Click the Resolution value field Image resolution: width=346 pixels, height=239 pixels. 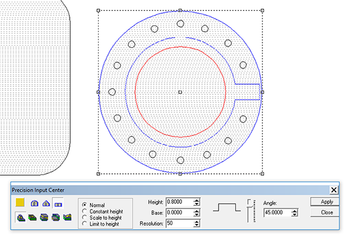[x=179, y=223]
